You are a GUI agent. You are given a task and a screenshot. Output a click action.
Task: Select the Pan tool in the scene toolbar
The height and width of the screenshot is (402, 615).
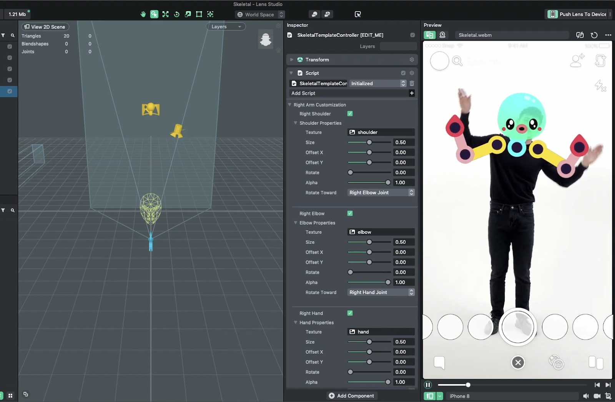pyautogui.click(x=143, y=14)
